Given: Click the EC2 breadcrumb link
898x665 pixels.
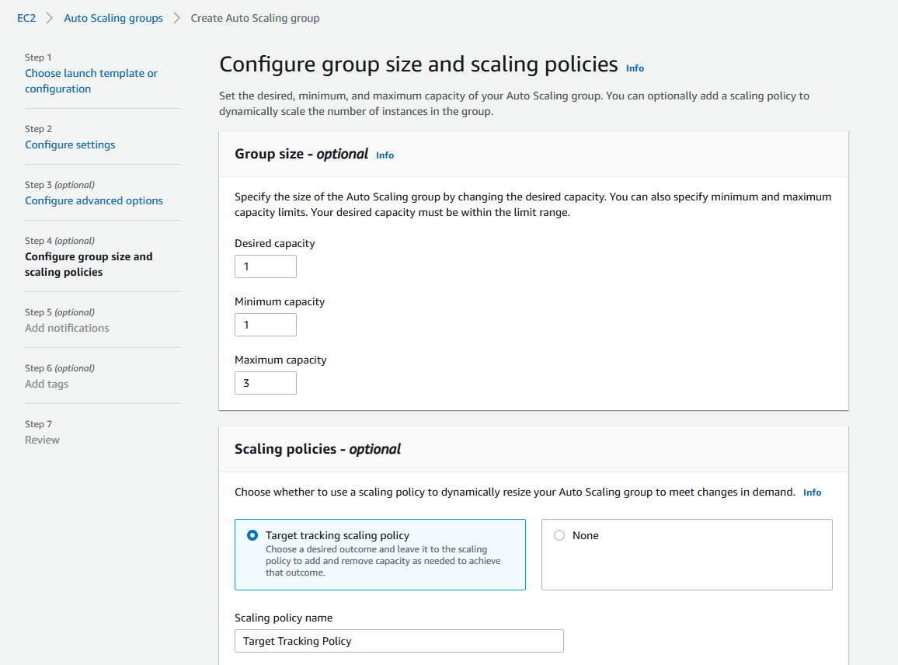Looking at the screenshot, I should [26, 18].
